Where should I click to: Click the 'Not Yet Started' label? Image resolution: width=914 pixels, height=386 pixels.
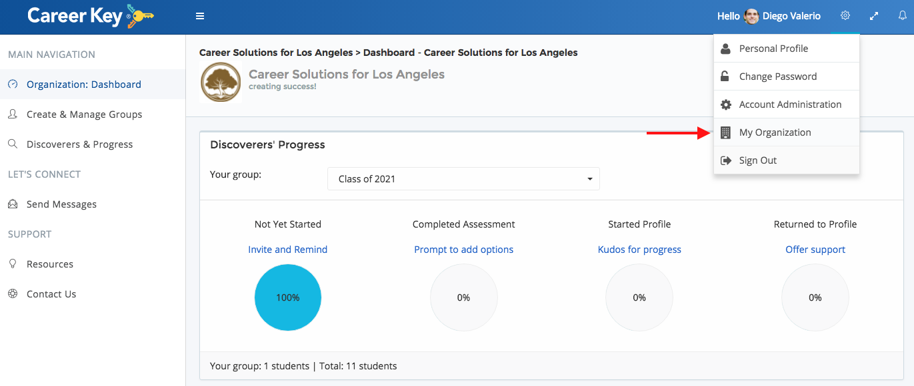pyautogui.click(x=288, y=224)
